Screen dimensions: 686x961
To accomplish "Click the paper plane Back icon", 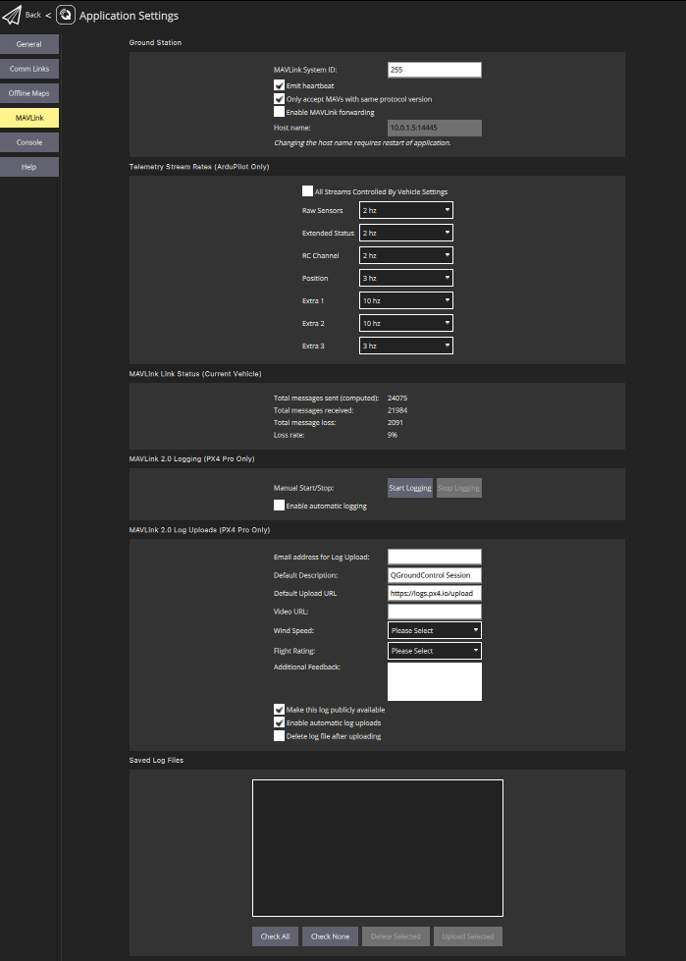I will point(12,16).
